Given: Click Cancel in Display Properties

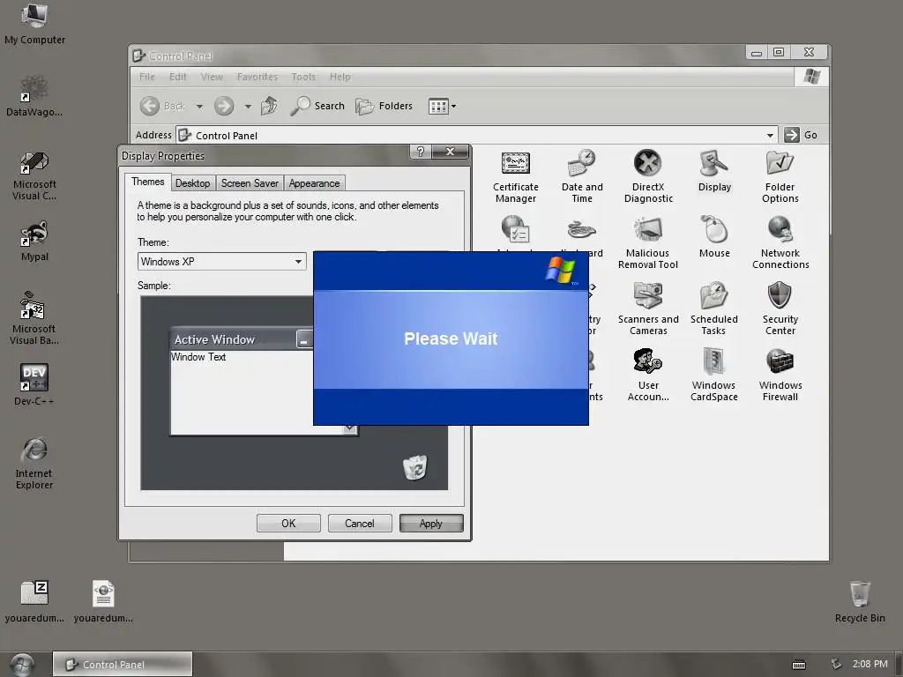Looking at the screenshot, I should point(360,524).
